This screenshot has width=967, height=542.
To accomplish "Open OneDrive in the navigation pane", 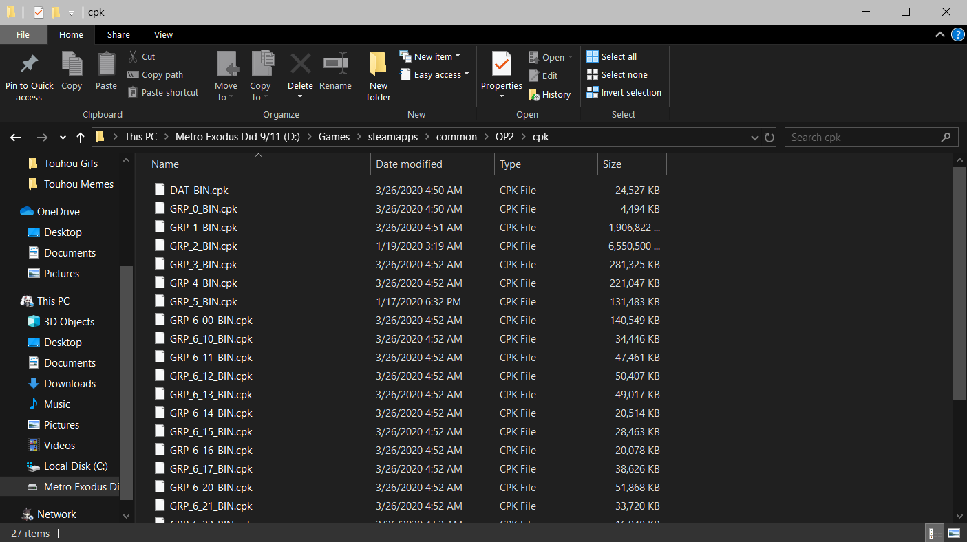I will (59, 211).
